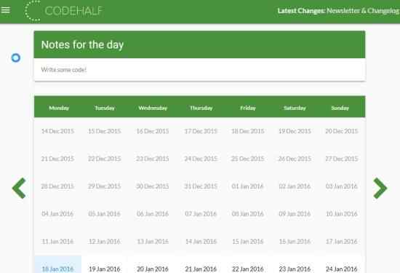
Task: Select 01 Jan 2016
Action: [x=248, y=186]
